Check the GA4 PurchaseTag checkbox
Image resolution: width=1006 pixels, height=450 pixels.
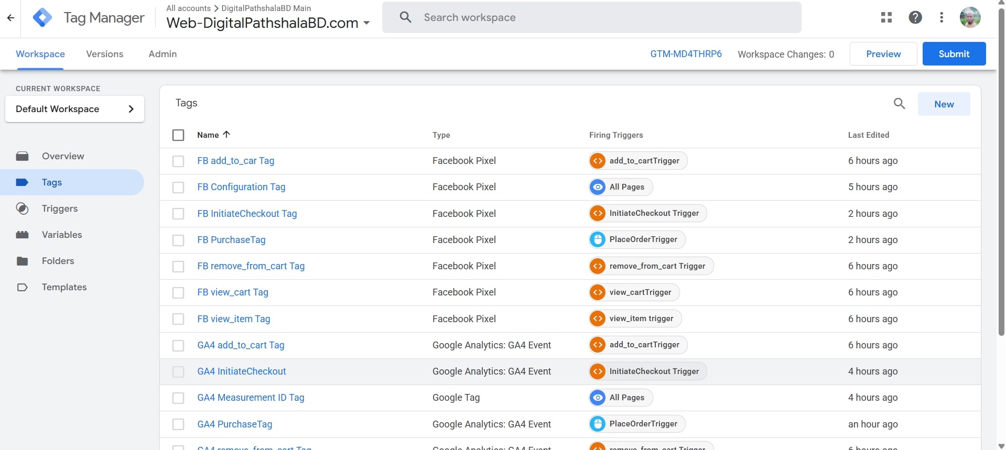pyautogui.click(x=178, y=424)
